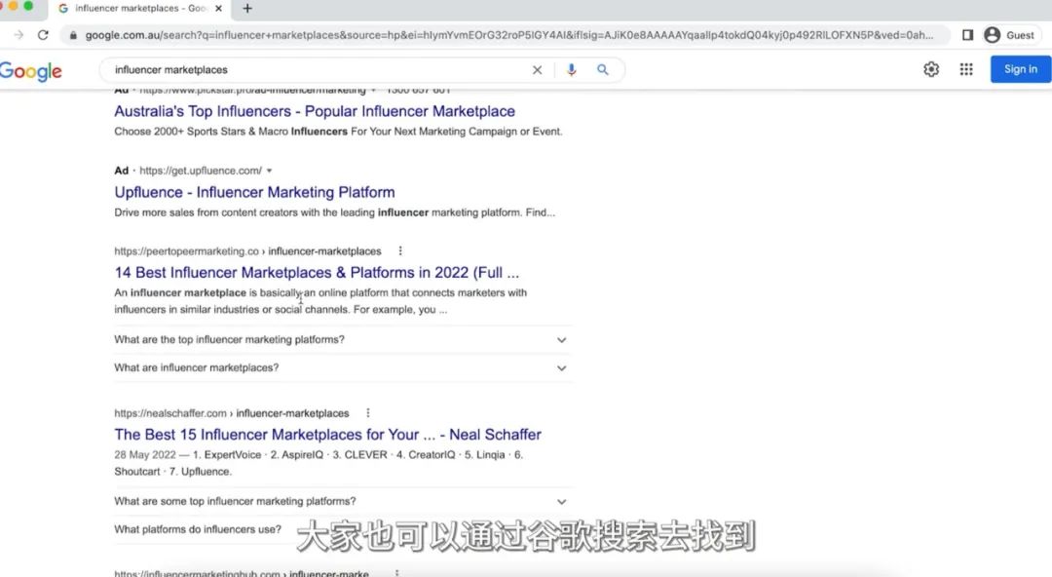The width and height of the screenshot is (1052, 577).
Task: Run search with the magnifier icon
Action: (x=603, y=70)
